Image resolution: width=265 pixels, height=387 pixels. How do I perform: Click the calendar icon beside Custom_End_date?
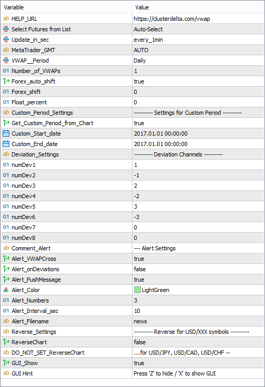[6, 144]
